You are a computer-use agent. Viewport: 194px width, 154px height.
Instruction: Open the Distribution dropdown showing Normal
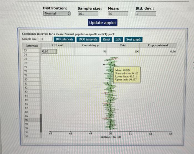[57, 14]
